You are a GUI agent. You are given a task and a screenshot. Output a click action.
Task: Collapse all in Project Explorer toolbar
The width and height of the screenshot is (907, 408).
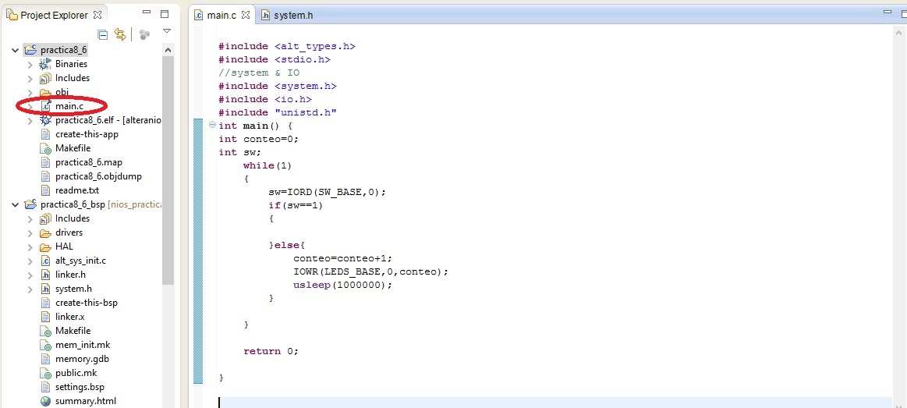[103, 35]
